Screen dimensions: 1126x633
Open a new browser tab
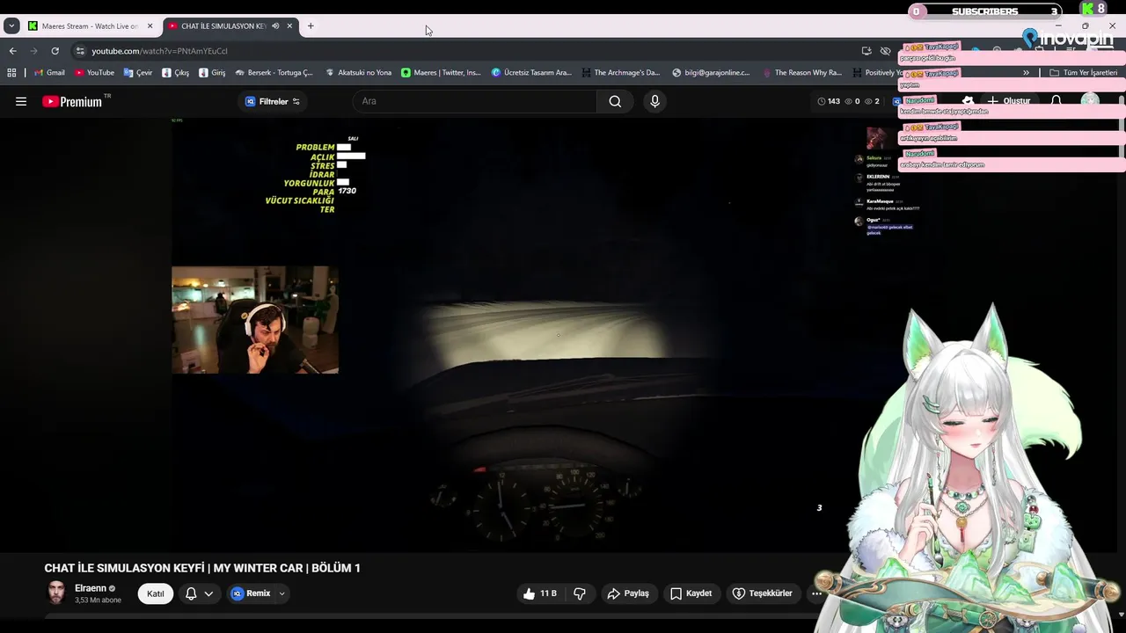click(x=311, y=26)
